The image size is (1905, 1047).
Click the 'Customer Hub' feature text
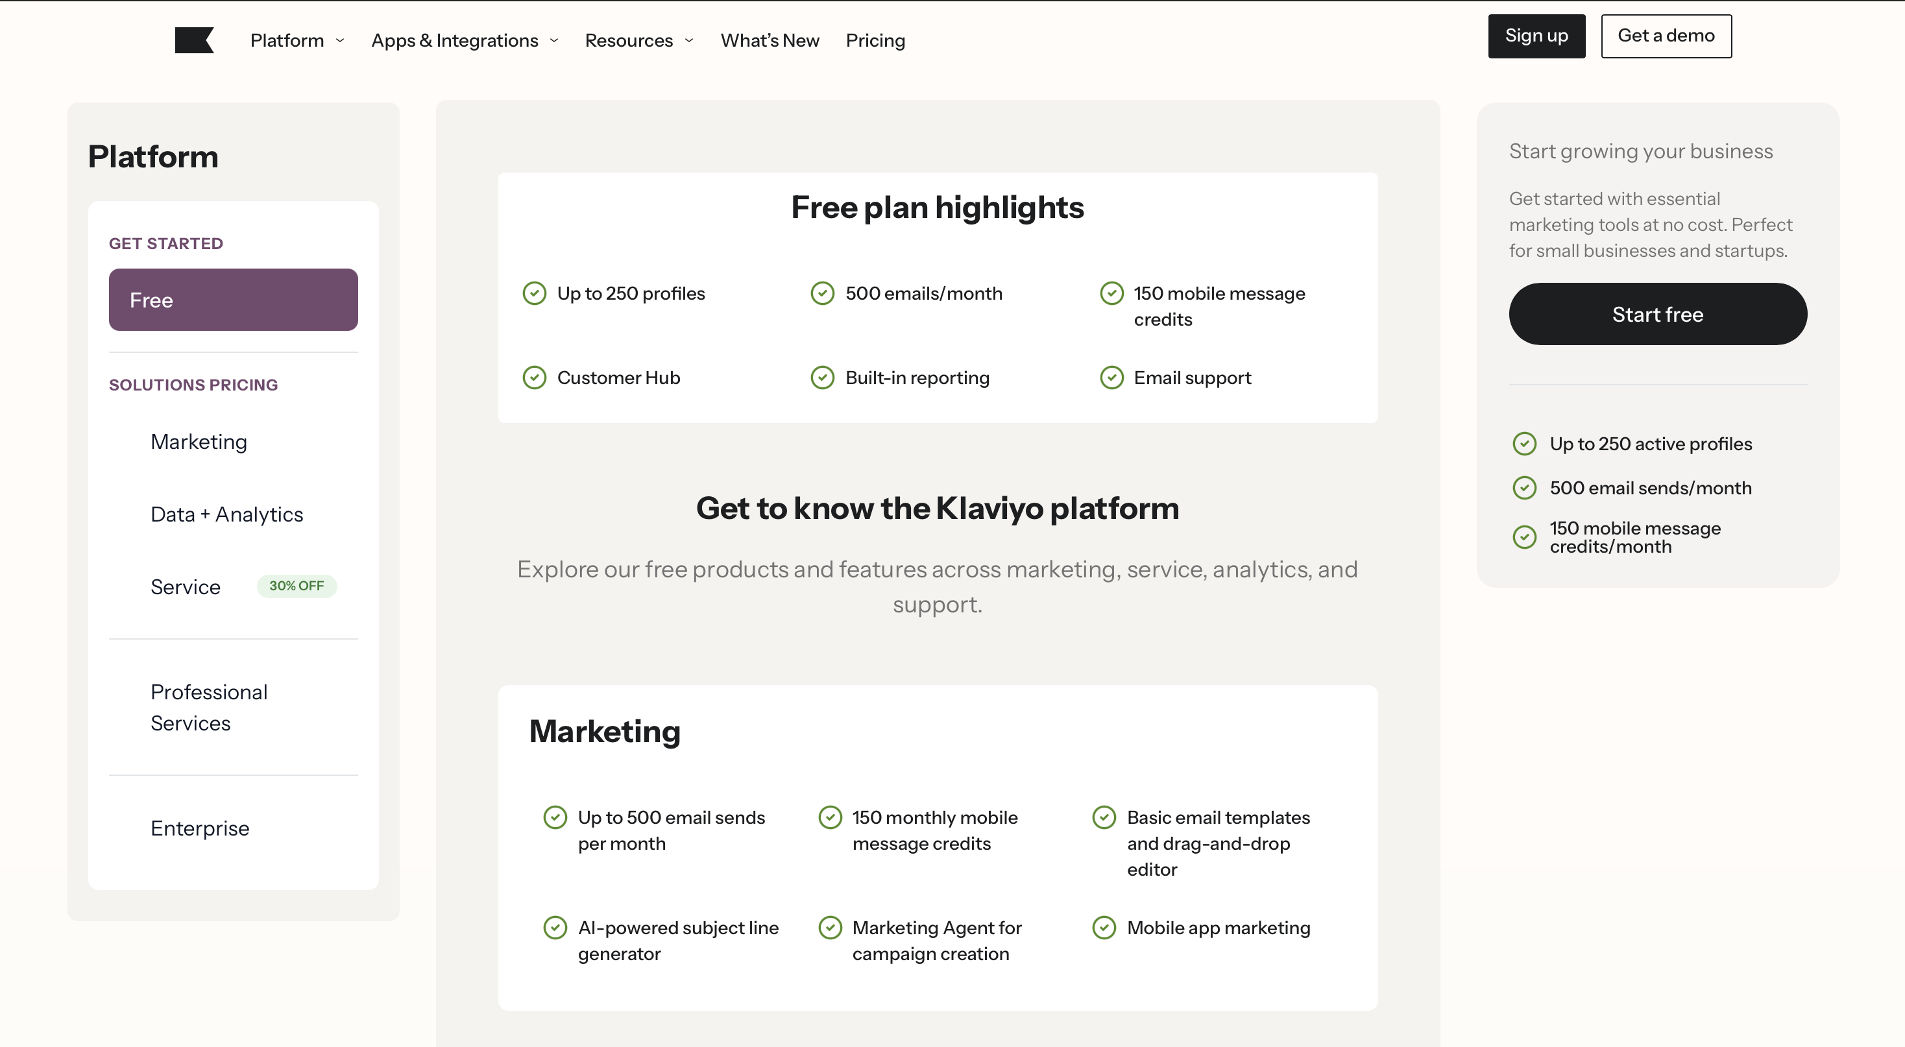619,378
